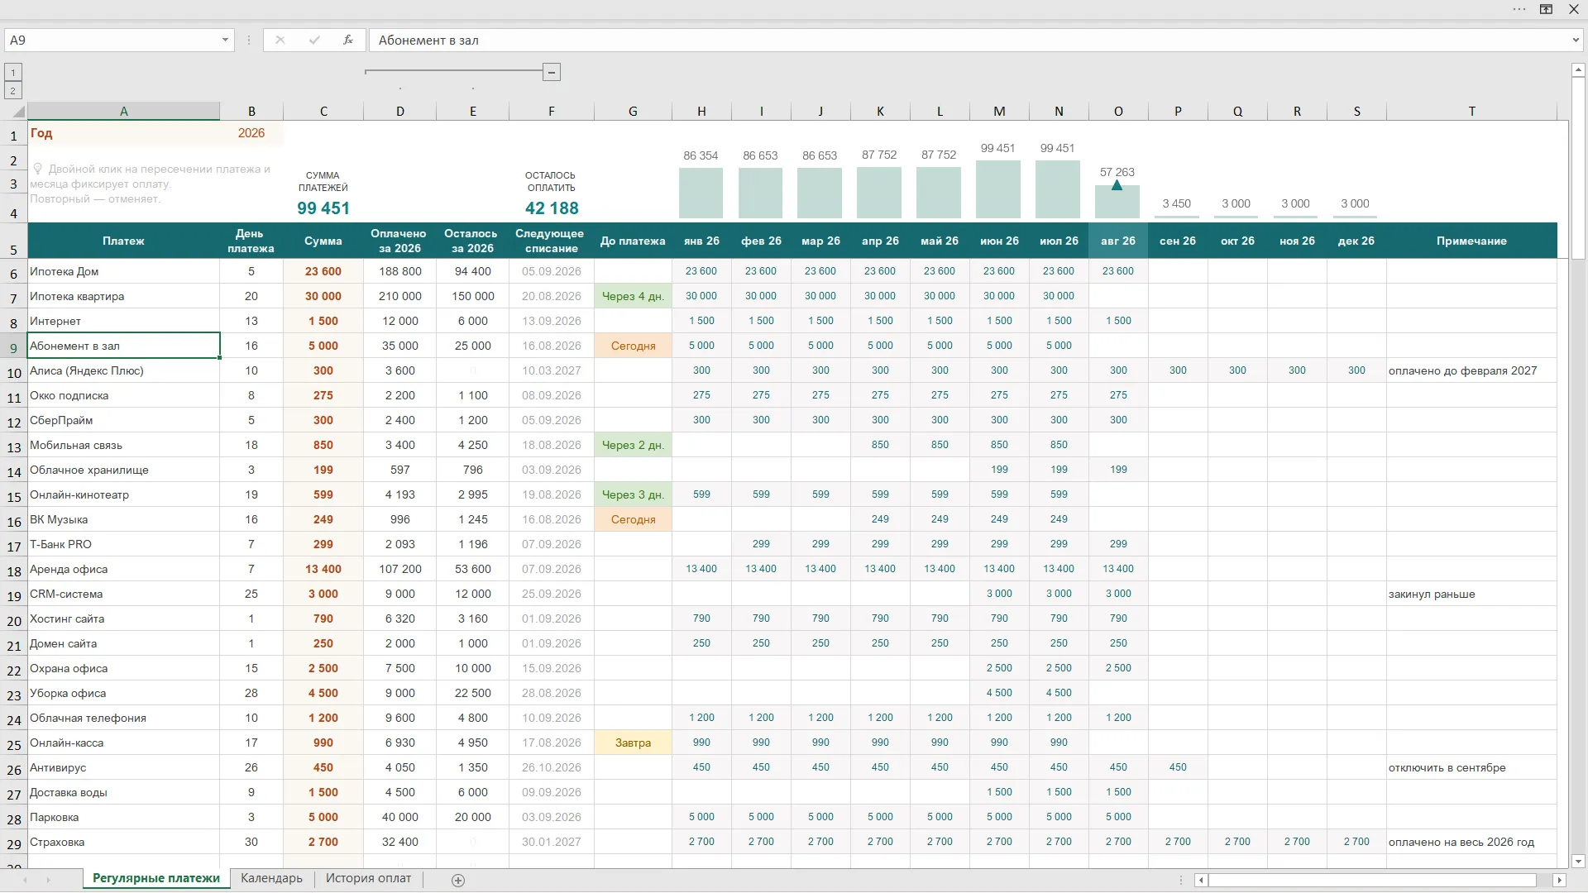Click the Следующее списание column header
This screenshot has height=893, width=1588.
[550, 241]
